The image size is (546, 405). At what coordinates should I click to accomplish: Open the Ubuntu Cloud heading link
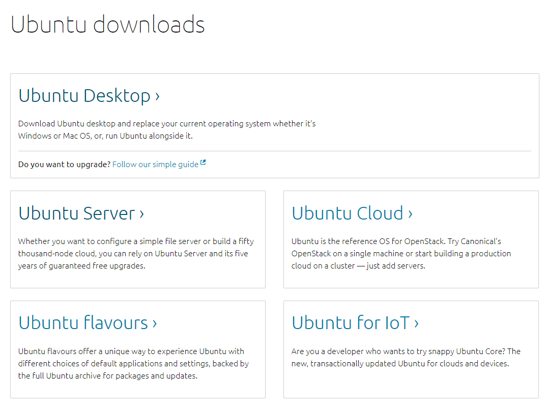(352, 213)
